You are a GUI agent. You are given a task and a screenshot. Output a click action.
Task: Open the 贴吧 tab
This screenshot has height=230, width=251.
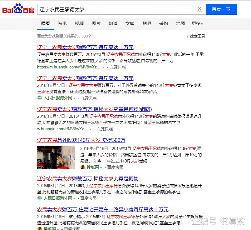coord(147,23)
